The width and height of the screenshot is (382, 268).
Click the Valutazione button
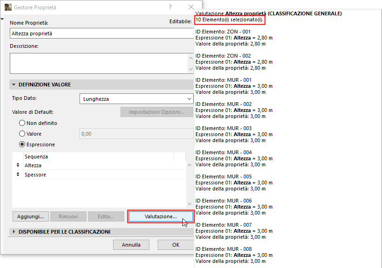pos(161,216)
